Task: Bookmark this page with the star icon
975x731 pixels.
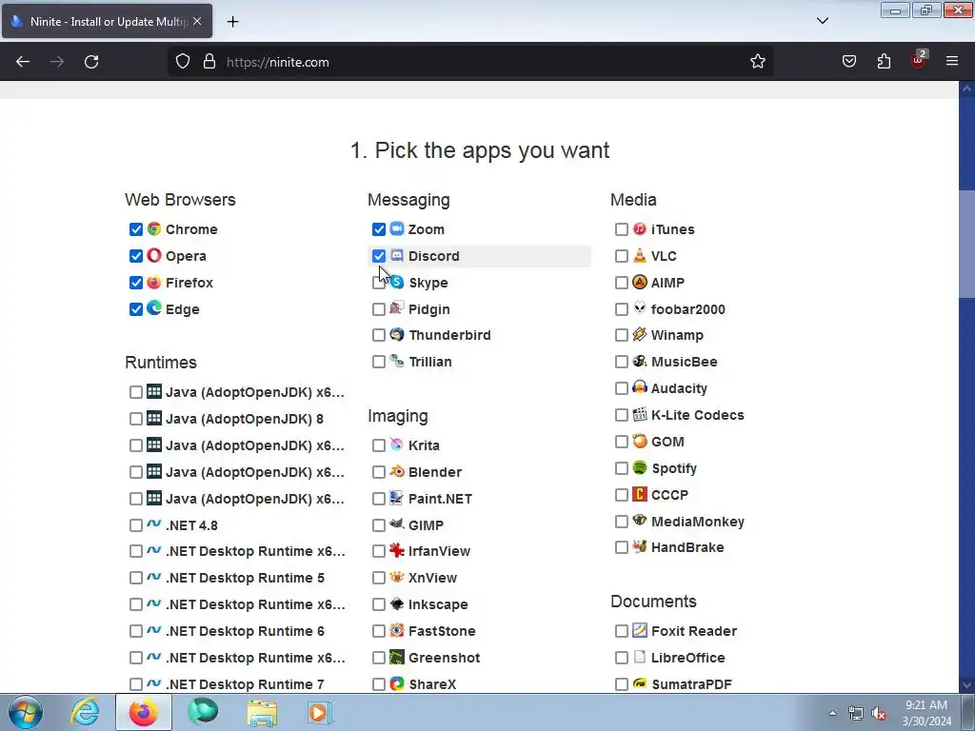Action: pyautogui.click(x=757, y=62)
